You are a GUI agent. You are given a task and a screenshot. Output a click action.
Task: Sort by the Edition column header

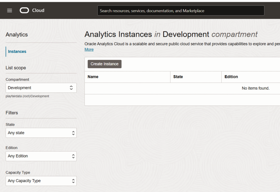click(231, 77)
